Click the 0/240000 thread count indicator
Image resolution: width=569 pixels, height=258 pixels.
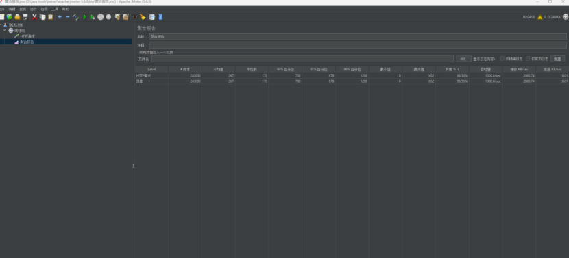pos(554,17)
